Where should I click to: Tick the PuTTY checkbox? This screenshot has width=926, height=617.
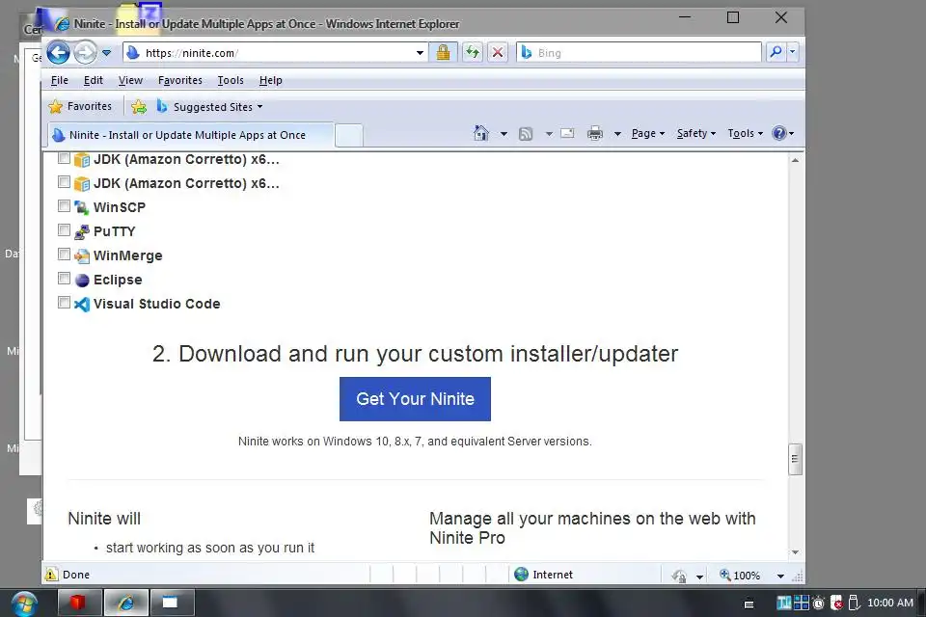coord(64,230)
